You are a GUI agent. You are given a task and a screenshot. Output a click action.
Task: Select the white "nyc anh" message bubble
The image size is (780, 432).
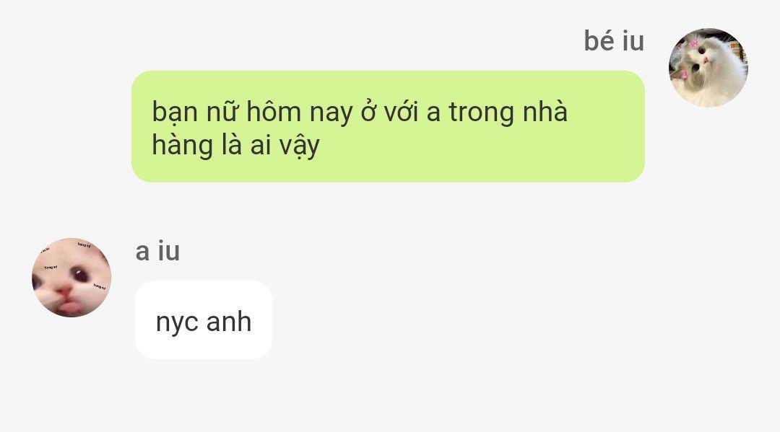(204, 319)
